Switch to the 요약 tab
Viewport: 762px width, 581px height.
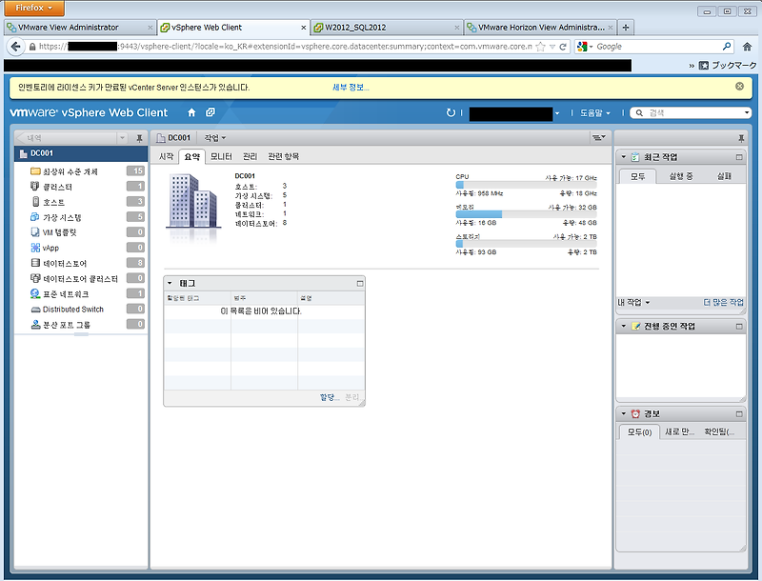[x=192, y=156]
